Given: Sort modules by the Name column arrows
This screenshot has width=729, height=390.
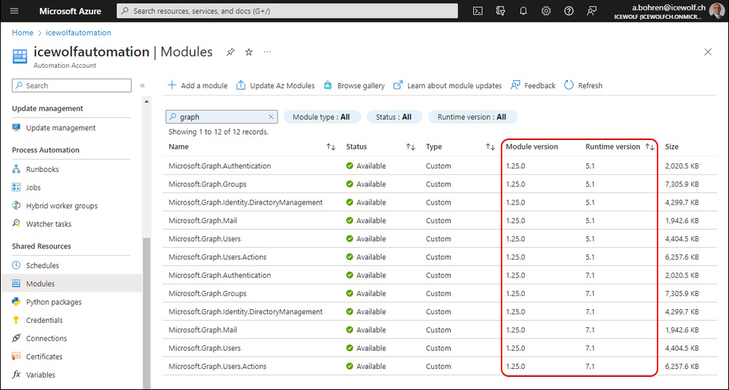Looking at the screenshot, I should coord(330,147).
